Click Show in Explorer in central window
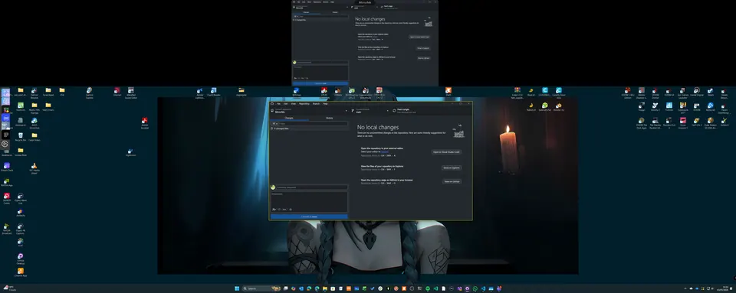 452,168
